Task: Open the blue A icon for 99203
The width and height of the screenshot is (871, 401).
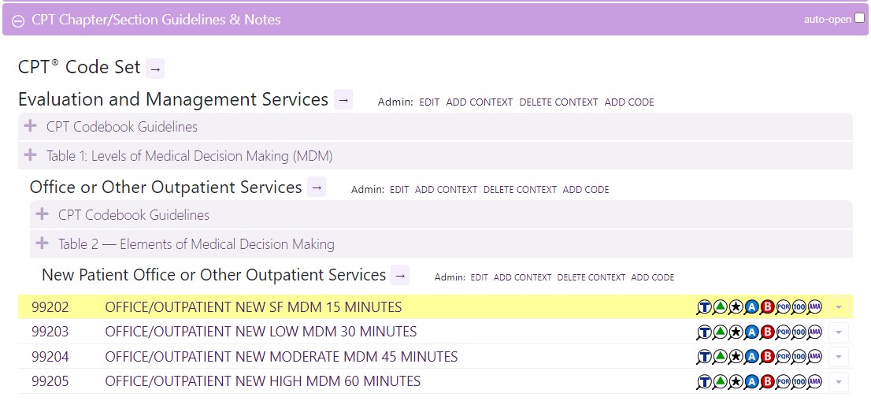Action: (751, 332)
